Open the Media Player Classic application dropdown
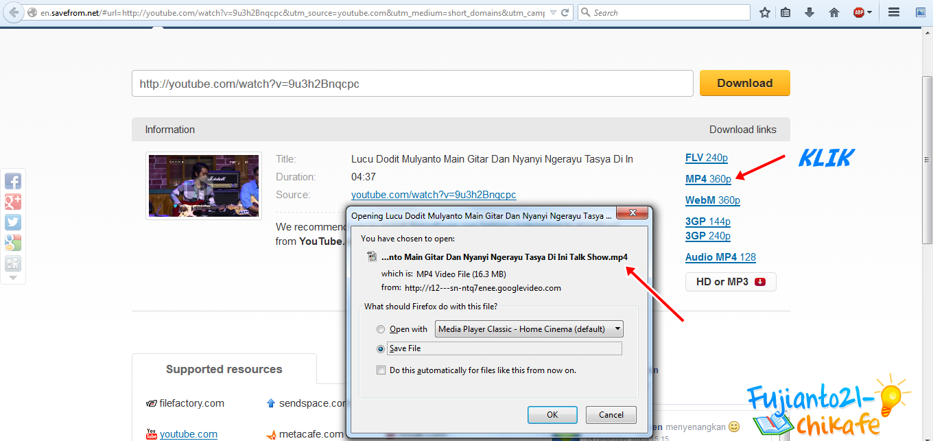The height and width of the screenshot is (441, 933). click(529, 329)
